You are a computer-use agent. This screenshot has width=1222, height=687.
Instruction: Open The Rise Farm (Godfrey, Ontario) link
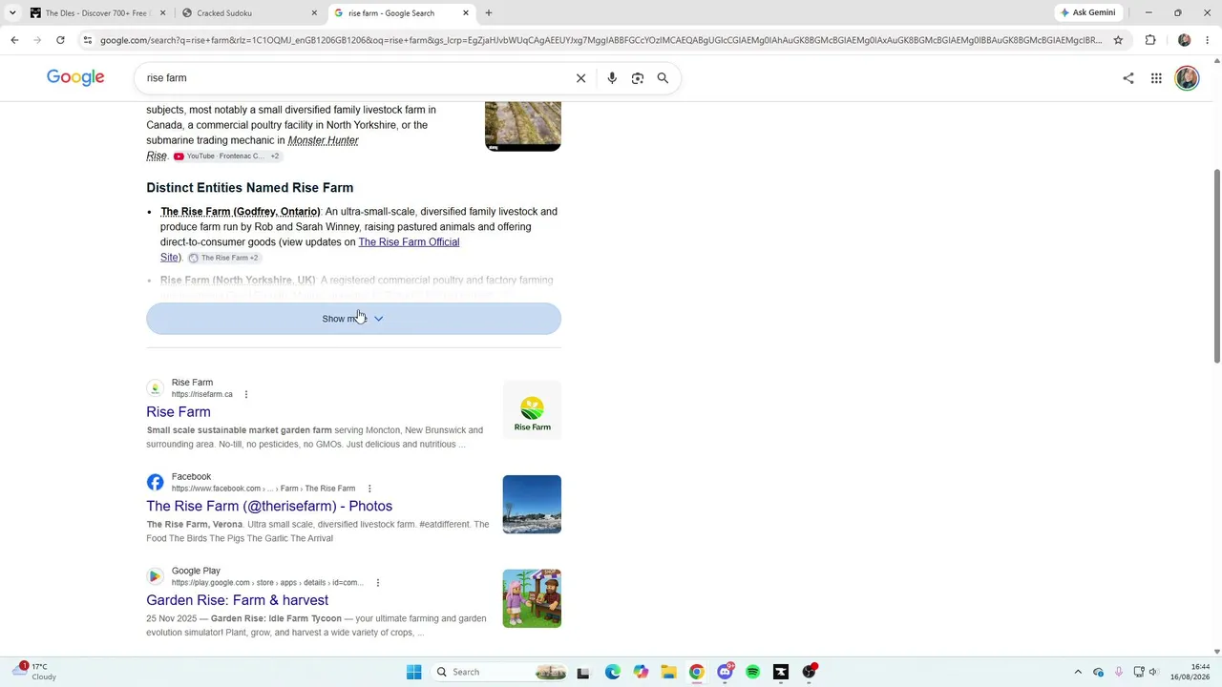241,212
